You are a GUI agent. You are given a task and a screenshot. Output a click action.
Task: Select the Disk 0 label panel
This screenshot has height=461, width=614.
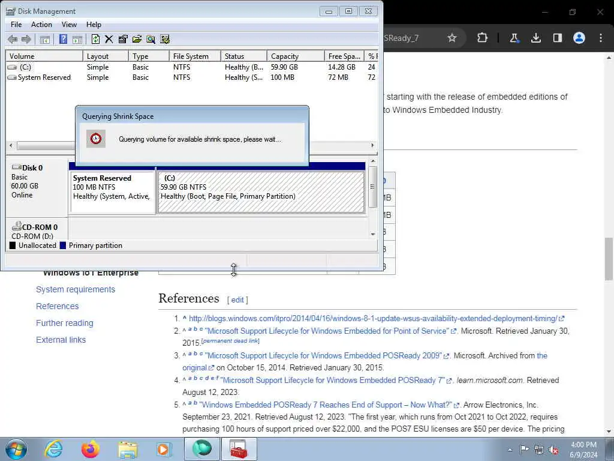pos(37,187)
